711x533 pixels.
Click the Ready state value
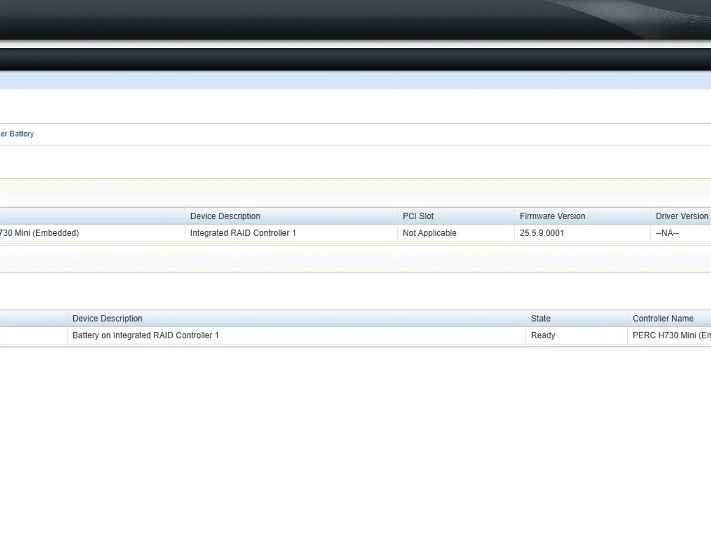point(543,335)
